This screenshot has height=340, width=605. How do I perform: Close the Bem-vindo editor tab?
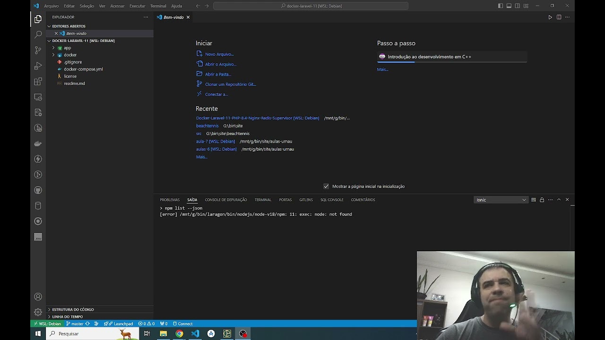pos(188,17)
